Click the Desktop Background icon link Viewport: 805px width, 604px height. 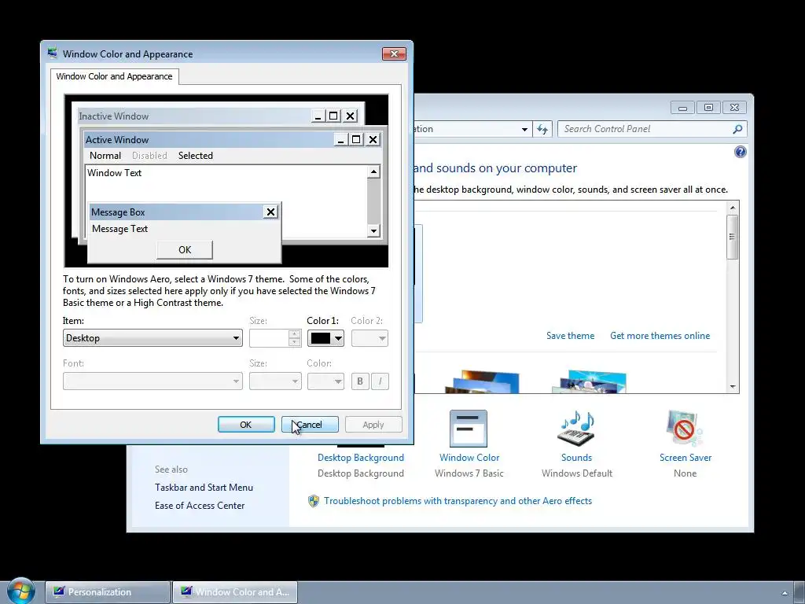point(360,457)
